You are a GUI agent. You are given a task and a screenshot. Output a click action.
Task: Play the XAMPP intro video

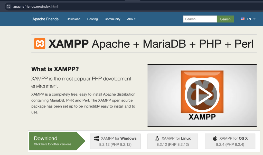(x=202, y=95)
